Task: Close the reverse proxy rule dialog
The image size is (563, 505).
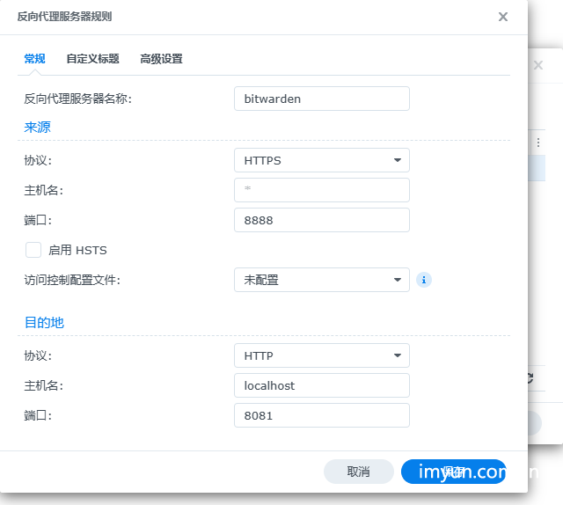Action: pos(502,17)
